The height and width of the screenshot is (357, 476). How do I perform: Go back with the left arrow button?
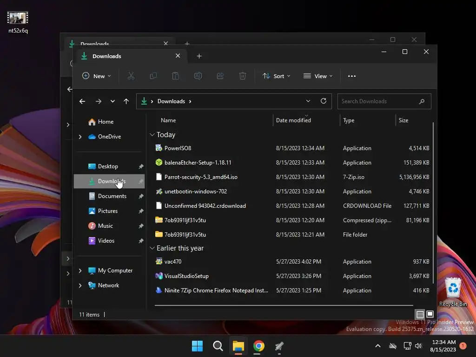coord(82,101)
